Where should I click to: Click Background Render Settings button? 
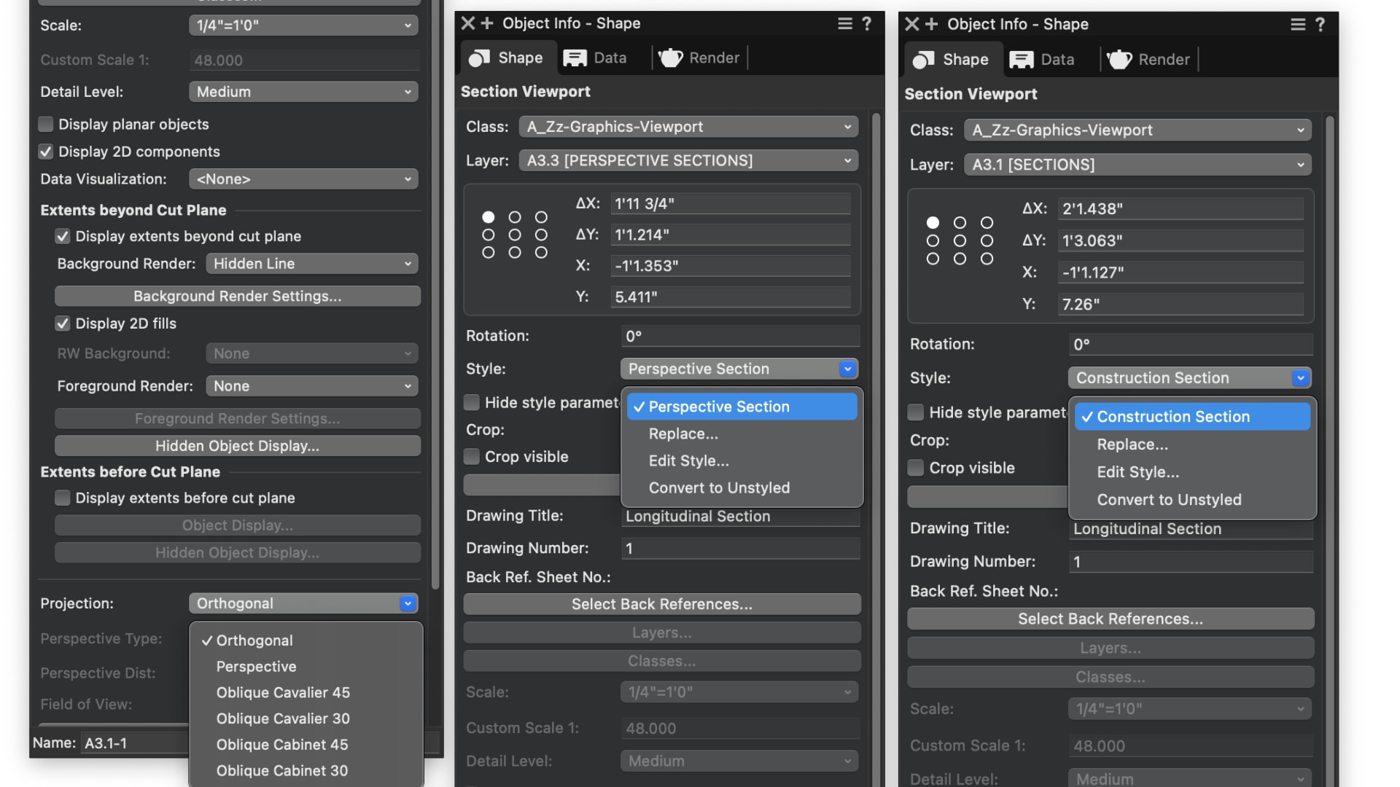coord(237,297)
